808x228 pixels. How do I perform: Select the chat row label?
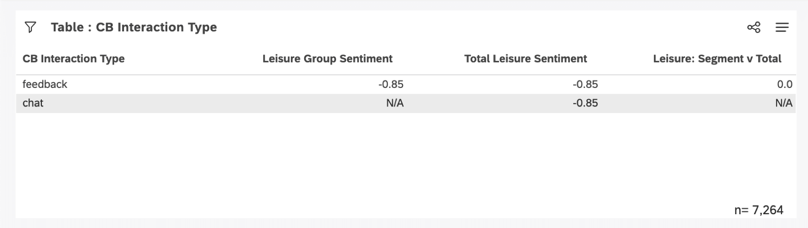(x=33, y=104)
